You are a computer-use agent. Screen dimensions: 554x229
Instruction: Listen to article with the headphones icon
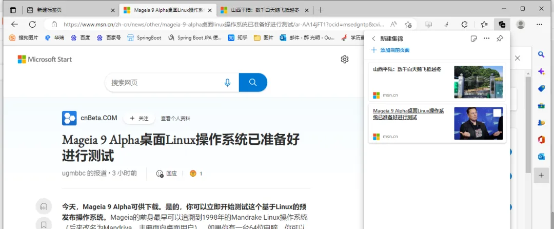[x=44, y=206]
